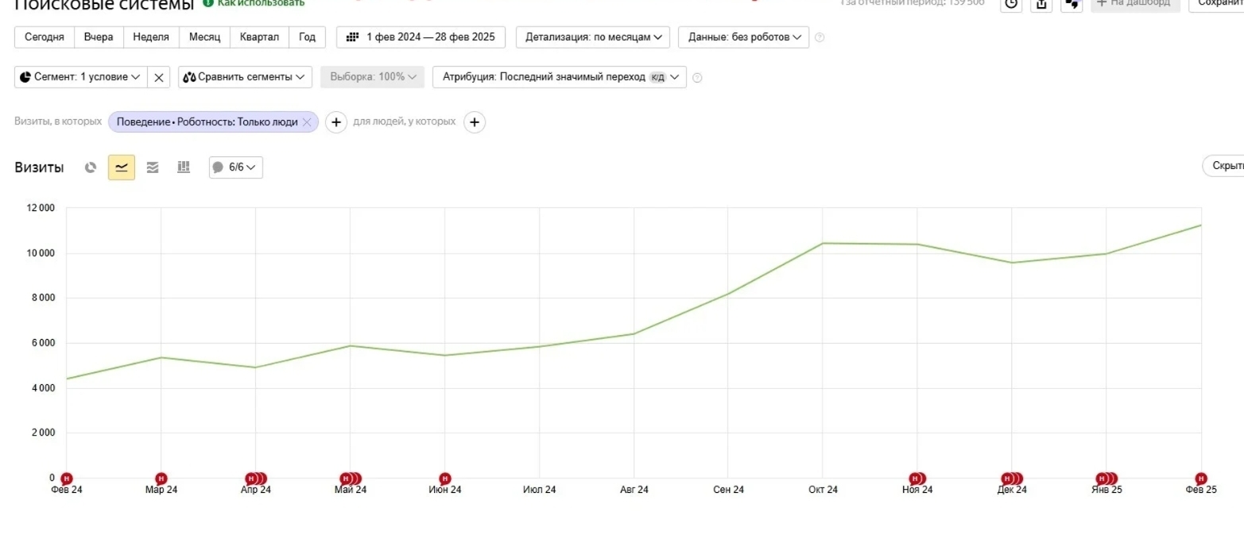The image size is (1244, 535).
Task: Select the 'Сегодня' period
Action: 45,37
